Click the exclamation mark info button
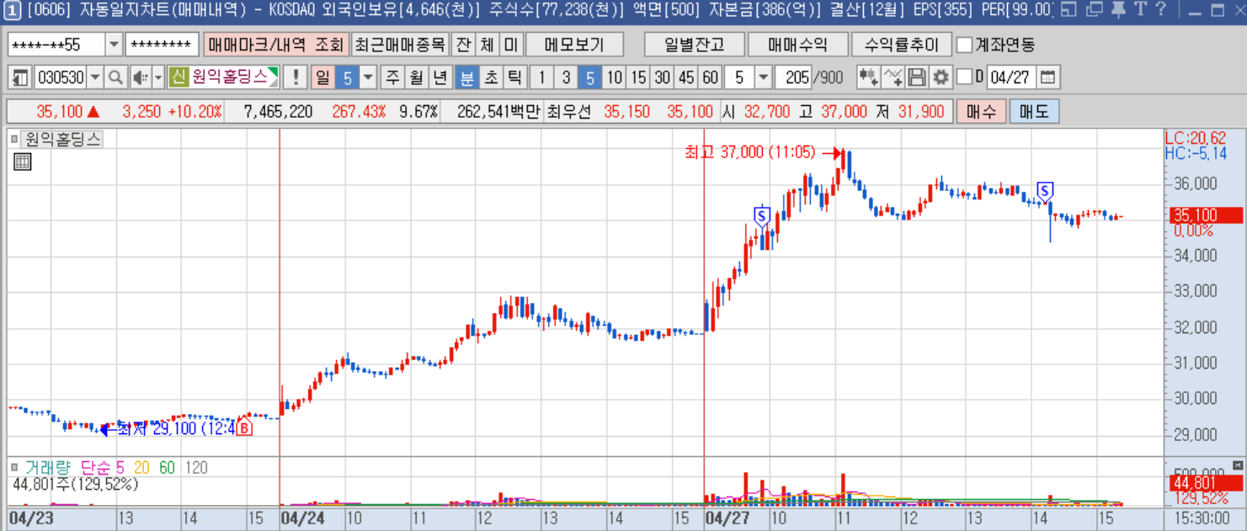 tap(296, 77)
